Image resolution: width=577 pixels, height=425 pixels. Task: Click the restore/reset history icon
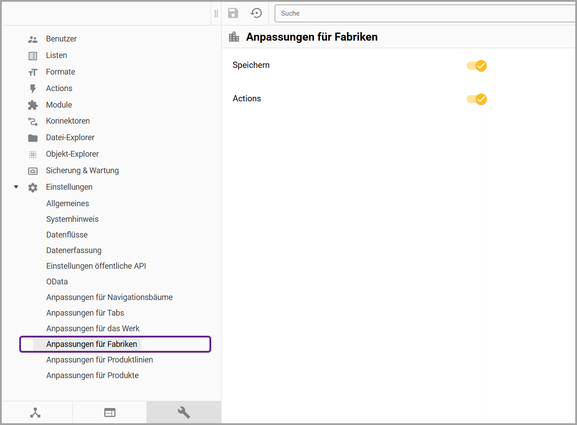pos(256,13)
